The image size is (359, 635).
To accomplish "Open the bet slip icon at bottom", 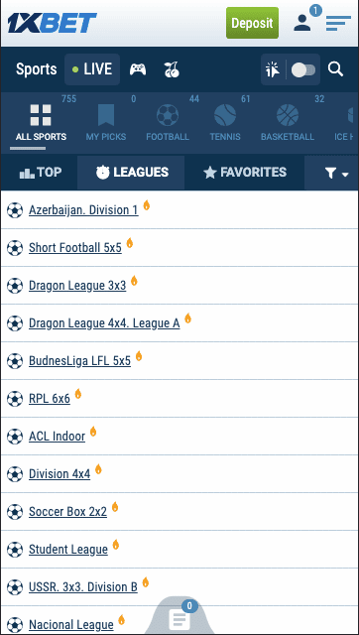I will pyautogui.click(x=179, y=619).
